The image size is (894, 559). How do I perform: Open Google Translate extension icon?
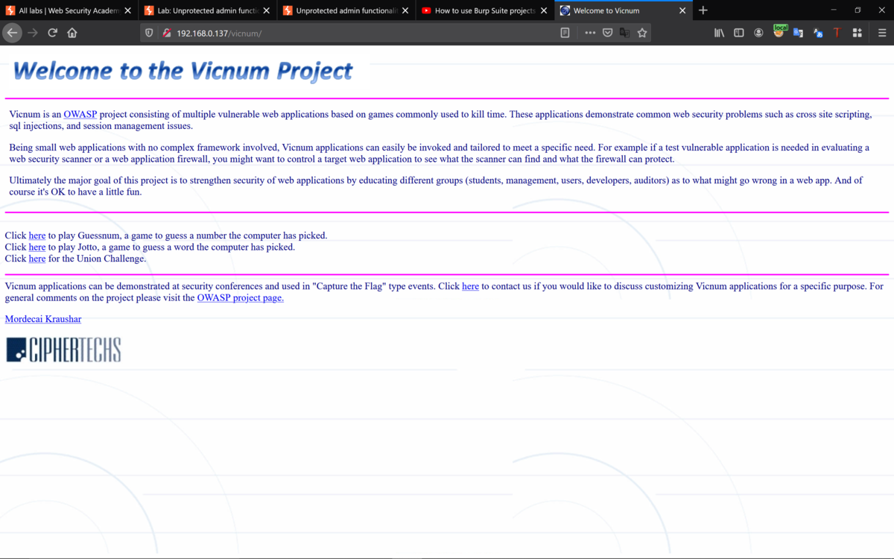click(798, 33)
